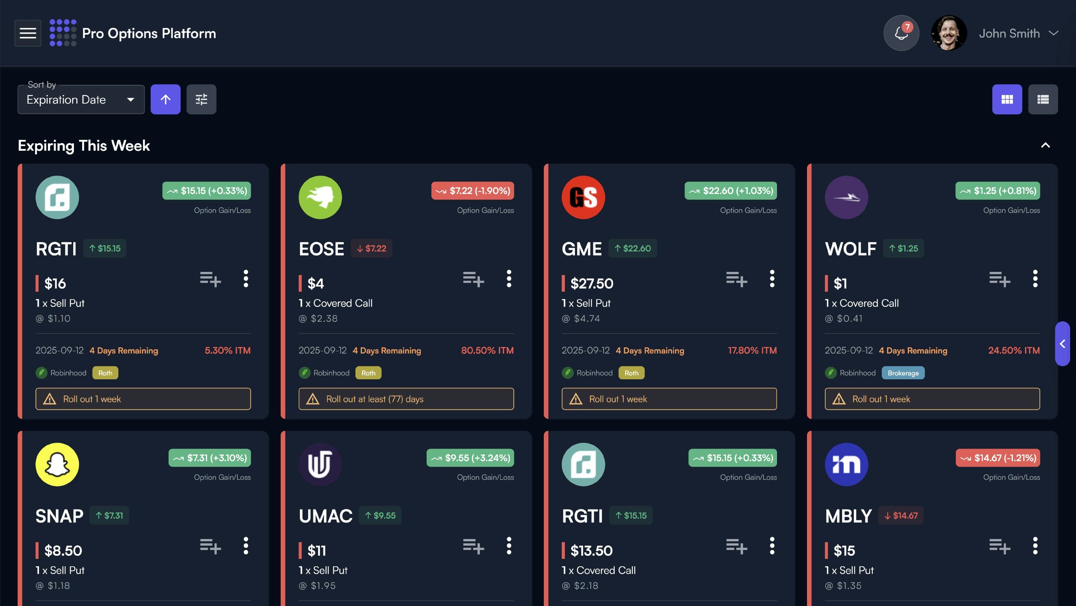
Task: Click the Roth tag on the GME position
Action: click(631, 372)
